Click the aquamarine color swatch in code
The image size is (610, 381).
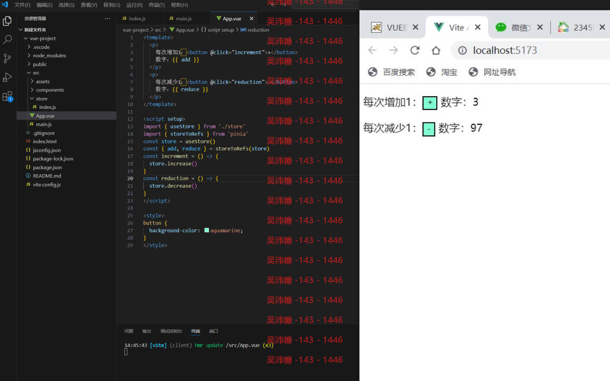coord(206,231)
